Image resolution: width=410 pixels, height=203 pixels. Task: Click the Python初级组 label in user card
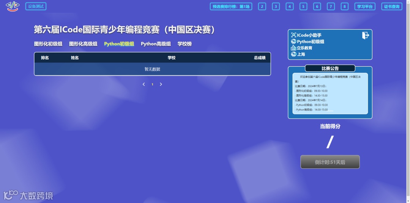[311, 42]
